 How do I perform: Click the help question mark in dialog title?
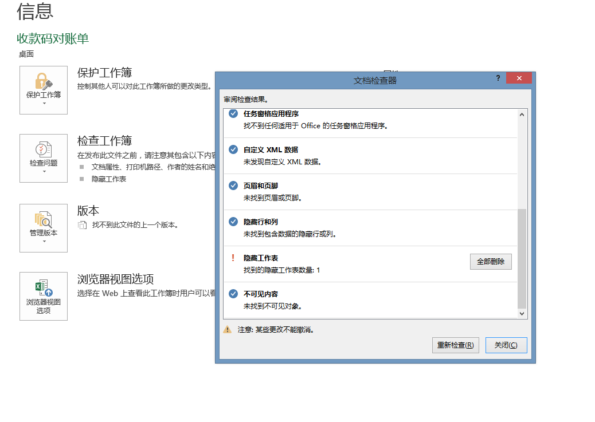pos(498,78)
